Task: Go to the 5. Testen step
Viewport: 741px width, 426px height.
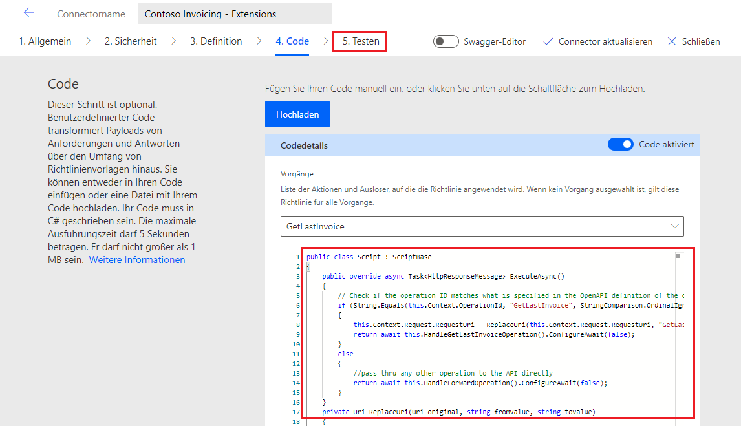Action: coord(361,41)
